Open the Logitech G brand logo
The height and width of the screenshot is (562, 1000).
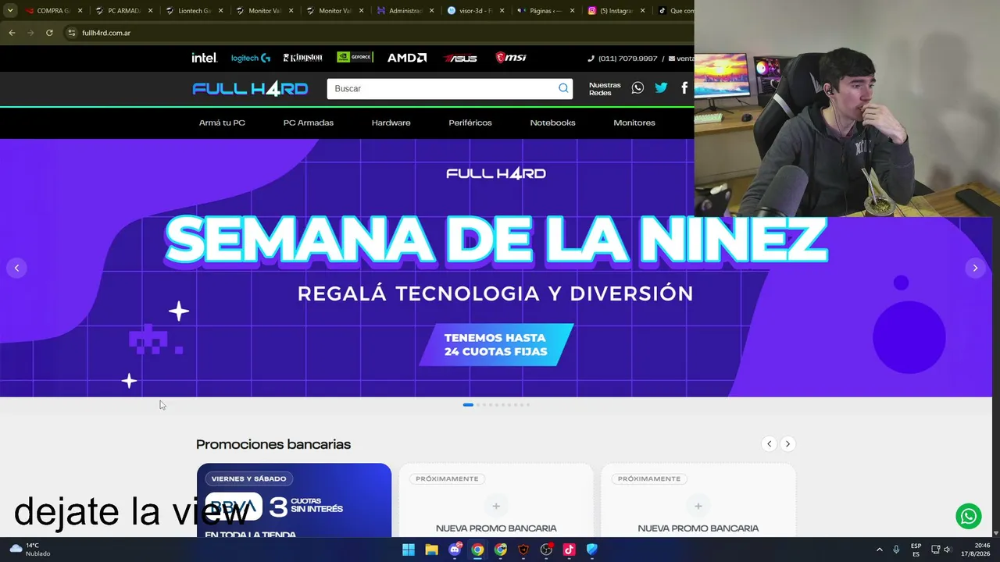coord(251,58)
